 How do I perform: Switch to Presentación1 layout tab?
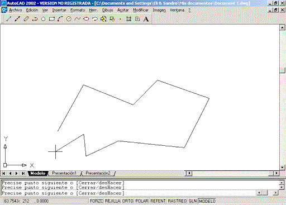tap(64, 173)
